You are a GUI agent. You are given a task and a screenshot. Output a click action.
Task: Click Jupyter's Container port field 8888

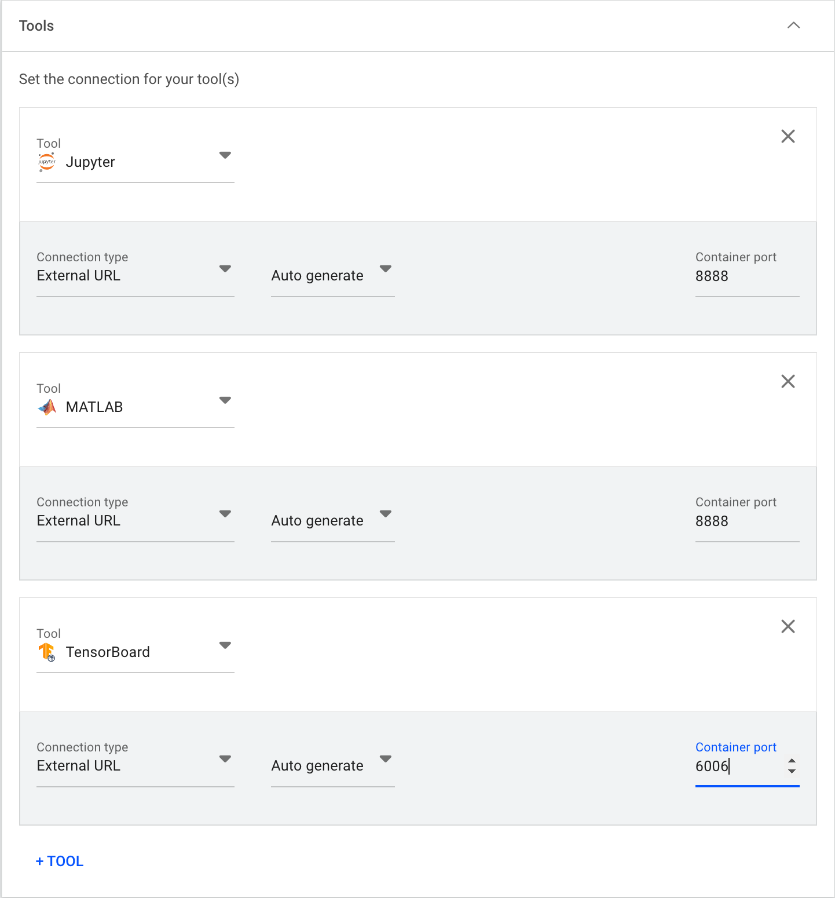pos(747,276)
